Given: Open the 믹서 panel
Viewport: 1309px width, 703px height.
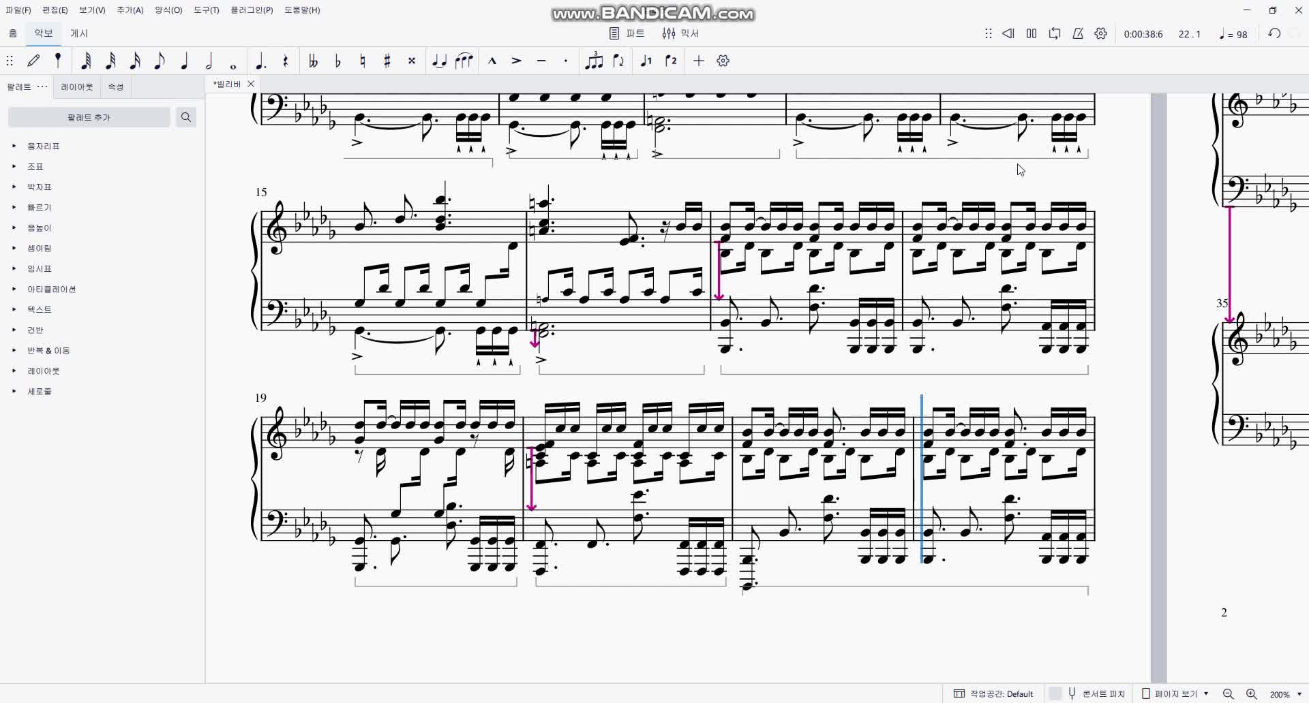Looking at the screenshot, I should point(680,33).
